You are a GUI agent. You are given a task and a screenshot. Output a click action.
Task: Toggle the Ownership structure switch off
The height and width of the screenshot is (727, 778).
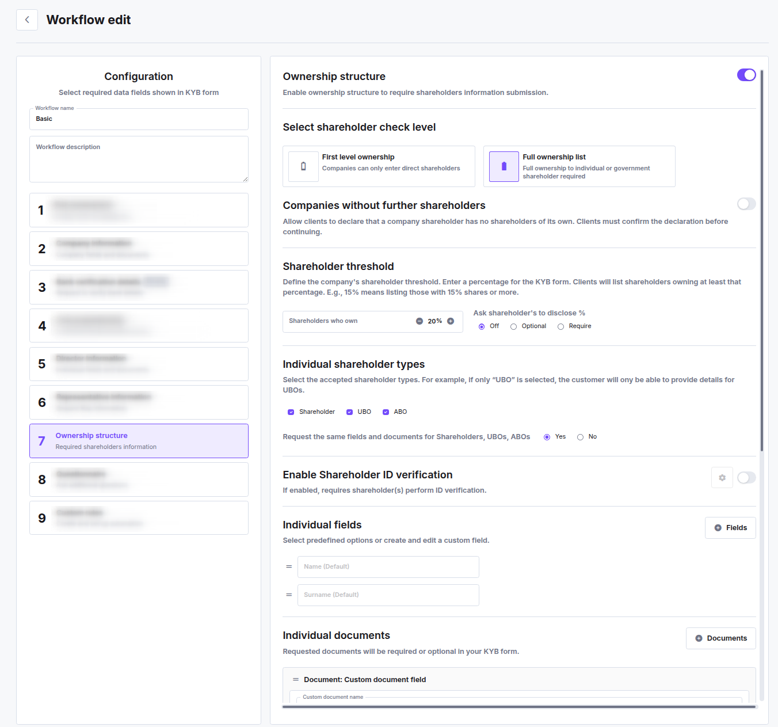746,75
